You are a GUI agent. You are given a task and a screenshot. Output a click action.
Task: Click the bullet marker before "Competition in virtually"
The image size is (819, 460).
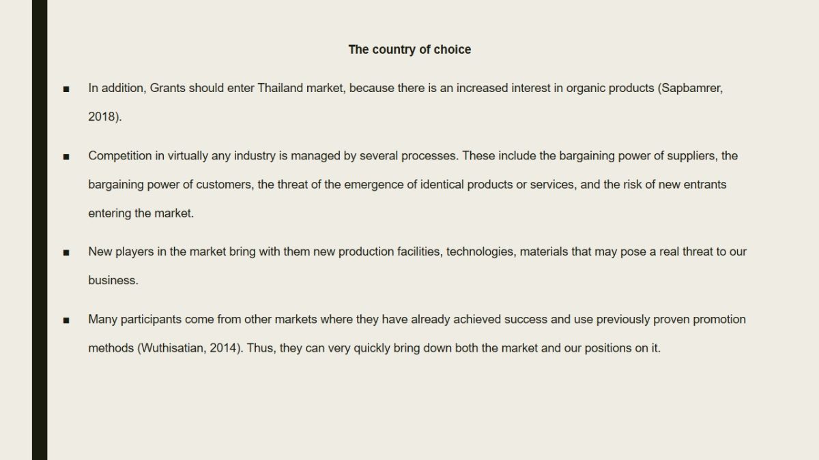66,156
